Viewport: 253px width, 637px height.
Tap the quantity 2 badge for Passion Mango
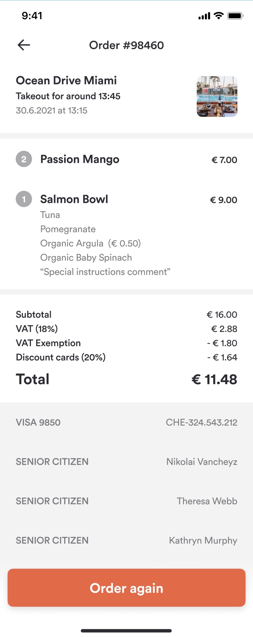(x=24, y=159)
